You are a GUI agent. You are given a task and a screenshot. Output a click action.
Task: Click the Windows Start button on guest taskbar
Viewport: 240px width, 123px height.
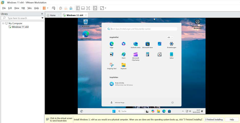(114, 111)
